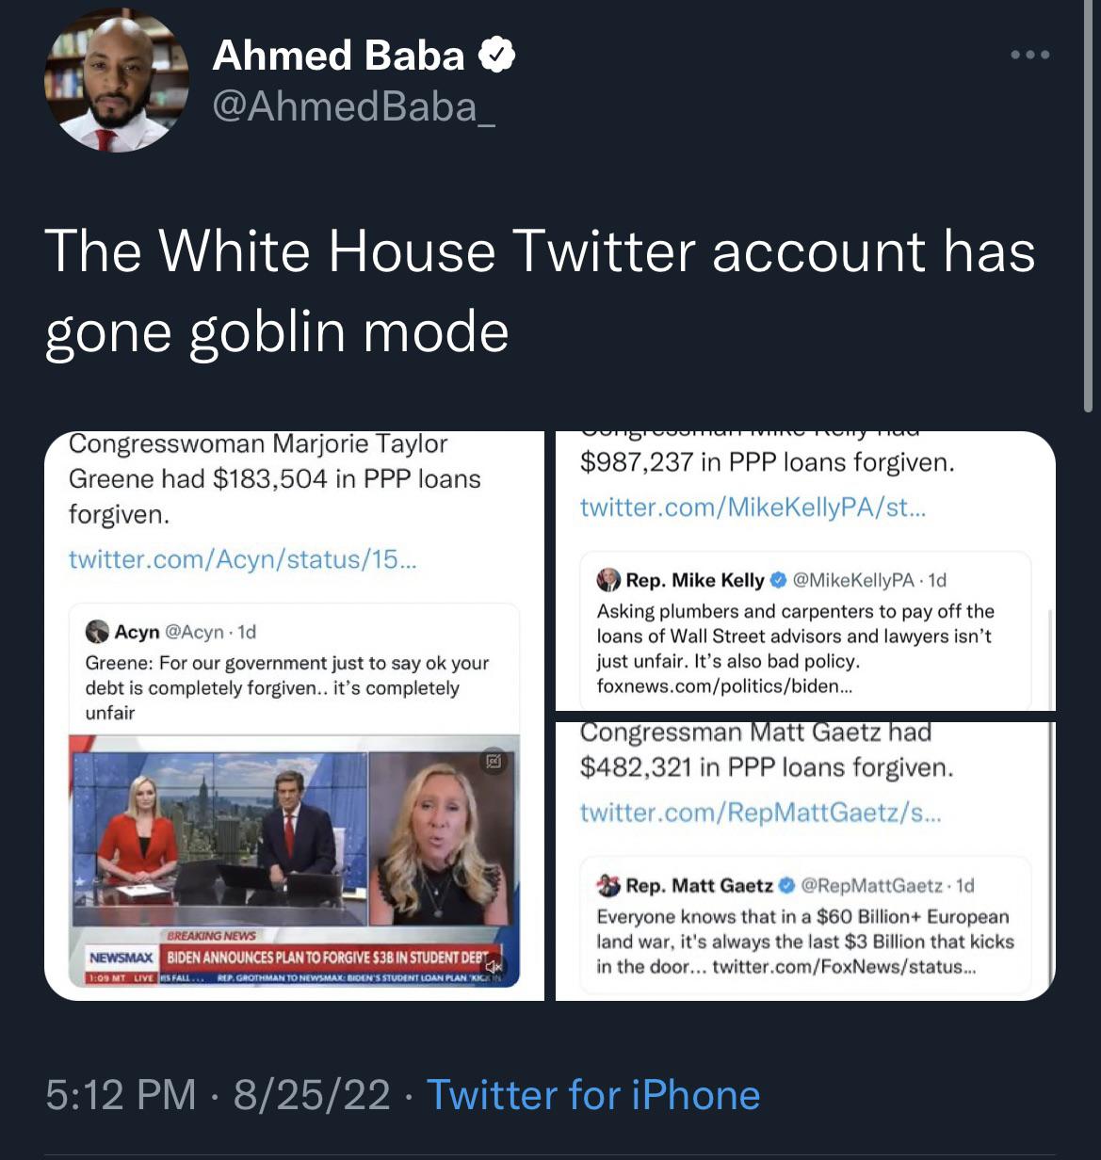Click the NEWSMAX logo in the video
Screen dimensions: 1101x1160
(x=121, y=958)
